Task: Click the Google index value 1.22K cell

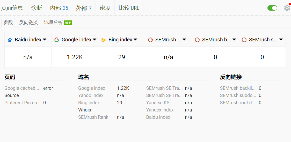Action: pos(75,57)
